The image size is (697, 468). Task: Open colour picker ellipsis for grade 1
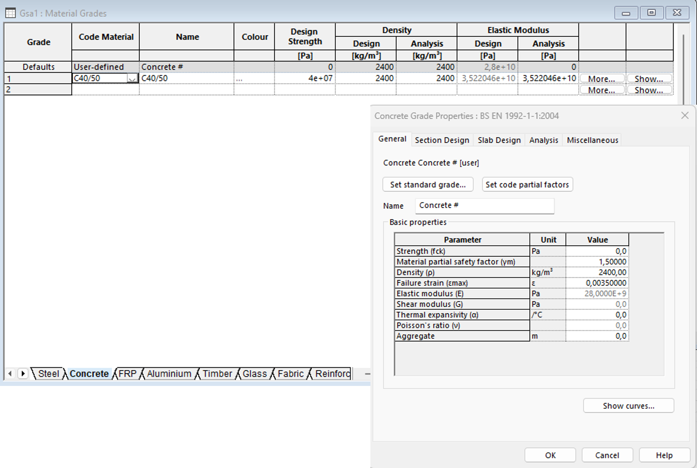tap(239, 79)
